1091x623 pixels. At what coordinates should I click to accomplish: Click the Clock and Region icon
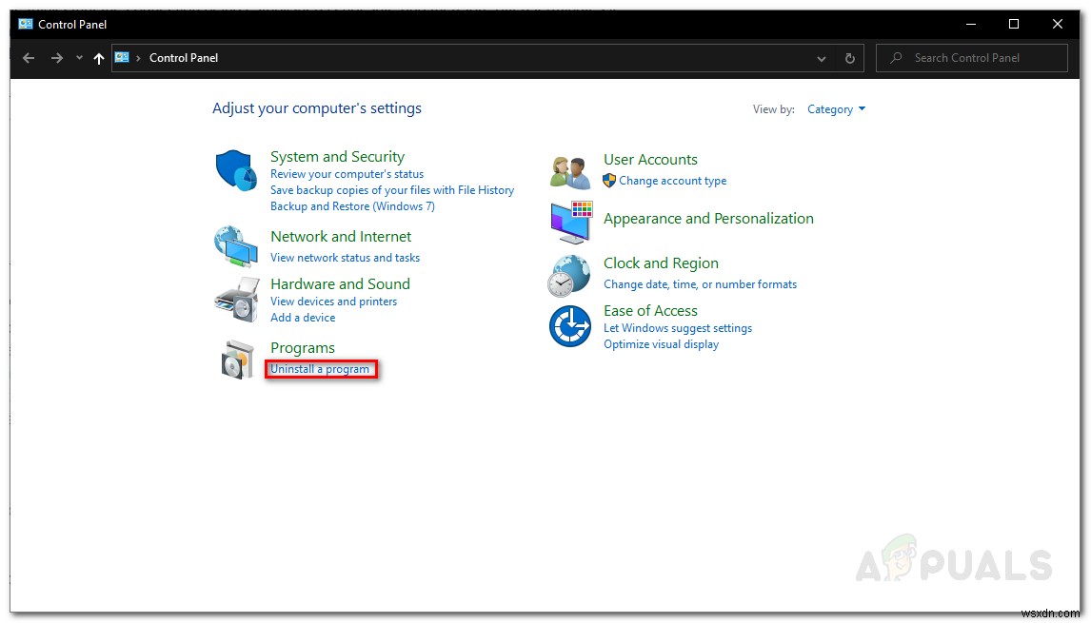pos(569,274)
